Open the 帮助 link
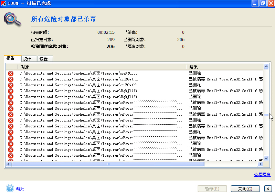The width and height of the screenshot is (275, 194). coord(20,189)
